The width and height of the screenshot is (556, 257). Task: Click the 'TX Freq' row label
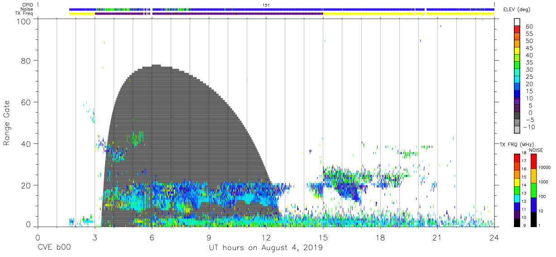(x=24, y=14)
